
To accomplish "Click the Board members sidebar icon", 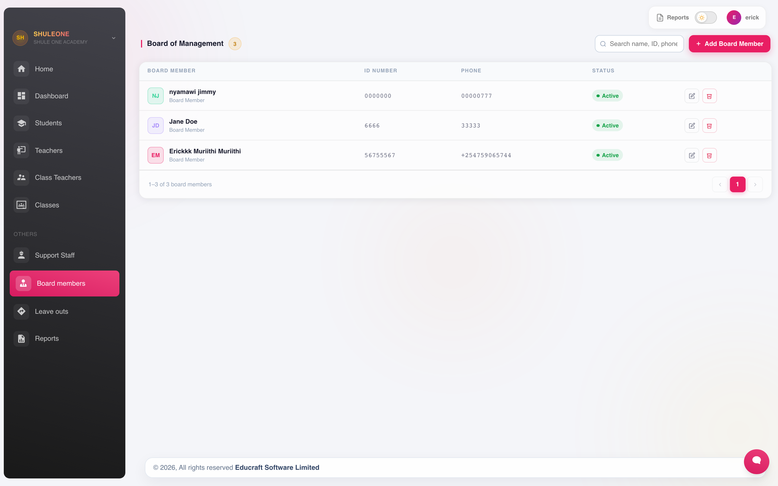I will click(x=23, y=283).
